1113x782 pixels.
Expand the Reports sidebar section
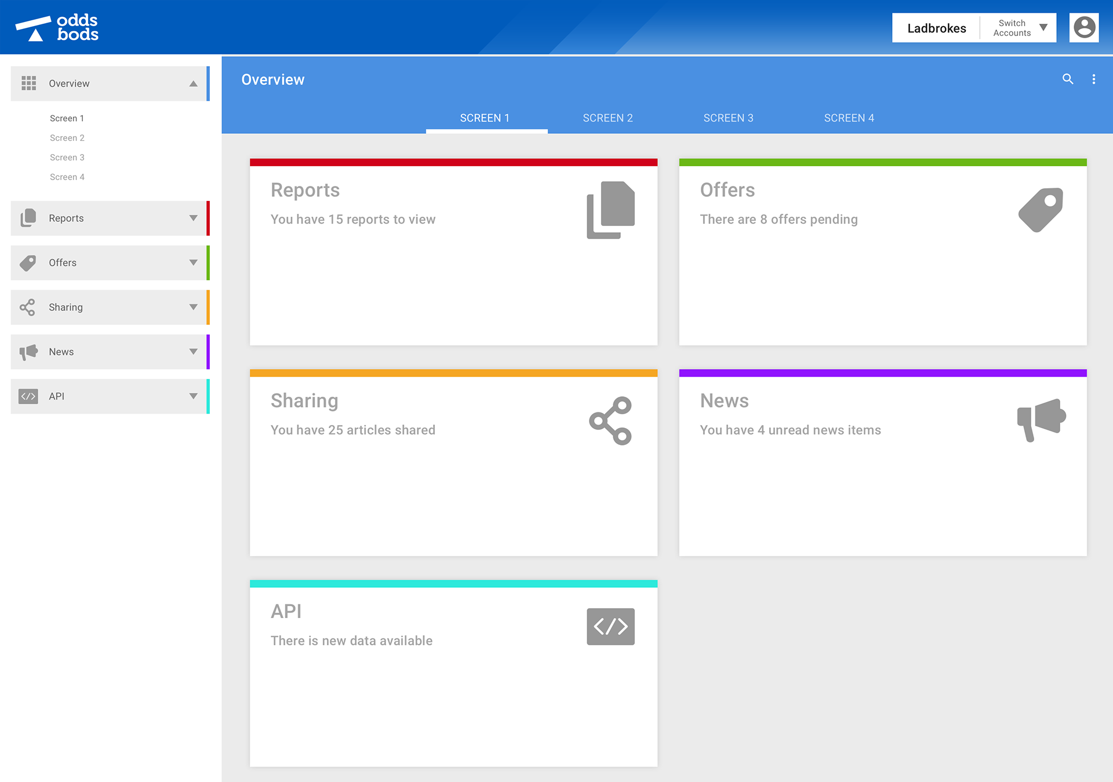coord(193,218)
